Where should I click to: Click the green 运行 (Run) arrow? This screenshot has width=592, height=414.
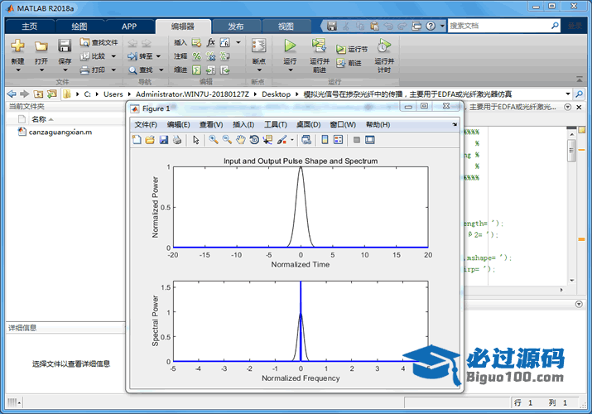click(290, 46)
